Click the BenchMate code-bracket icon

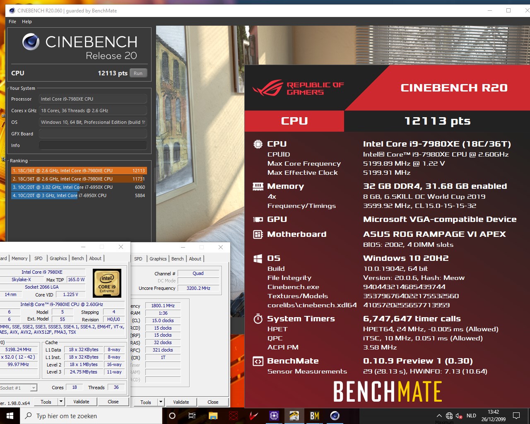click(x=258, y=361)
